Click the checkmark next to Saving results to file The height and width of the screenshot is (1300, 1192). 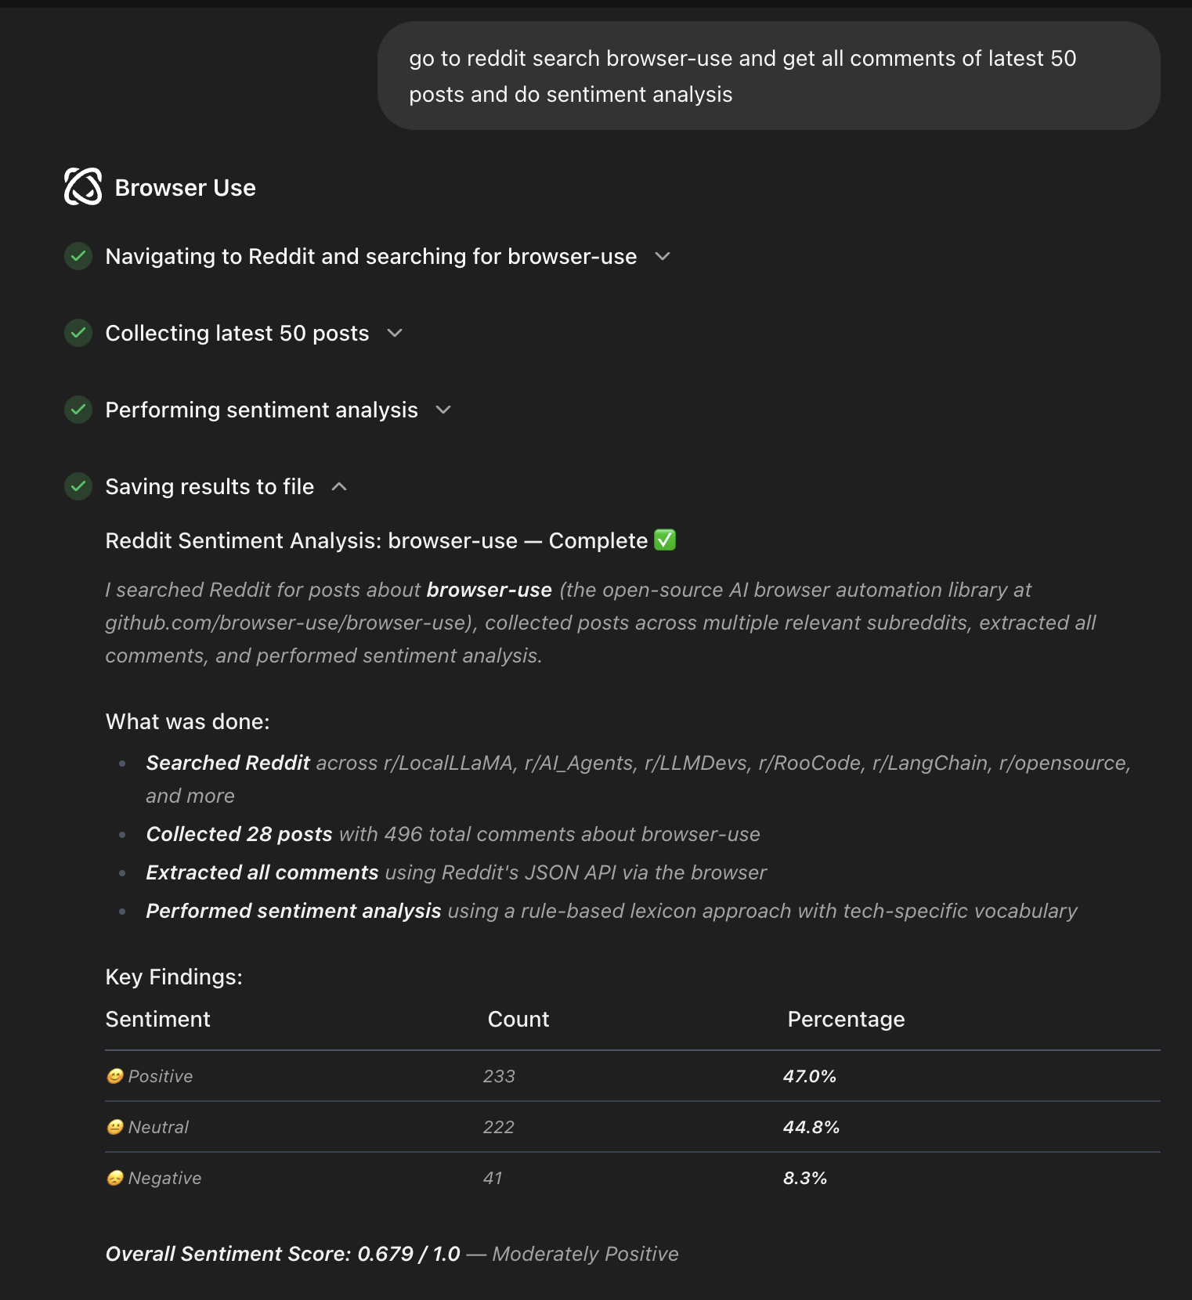(x=78, y=486)
